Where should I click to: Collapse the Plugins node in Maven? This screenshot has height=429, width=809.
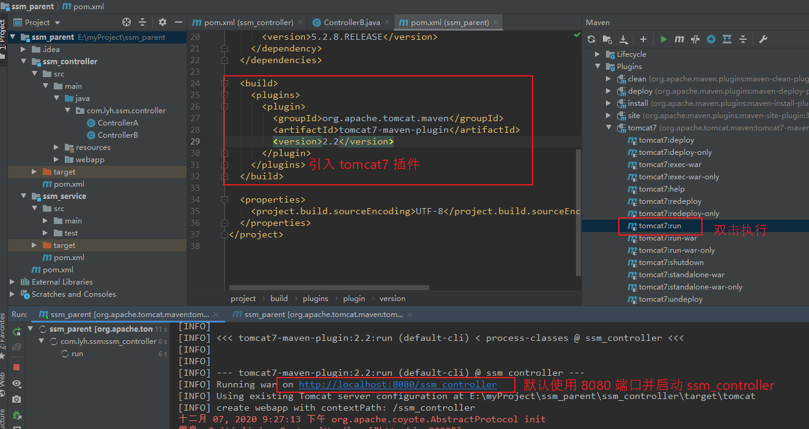(x=597, y=67)
